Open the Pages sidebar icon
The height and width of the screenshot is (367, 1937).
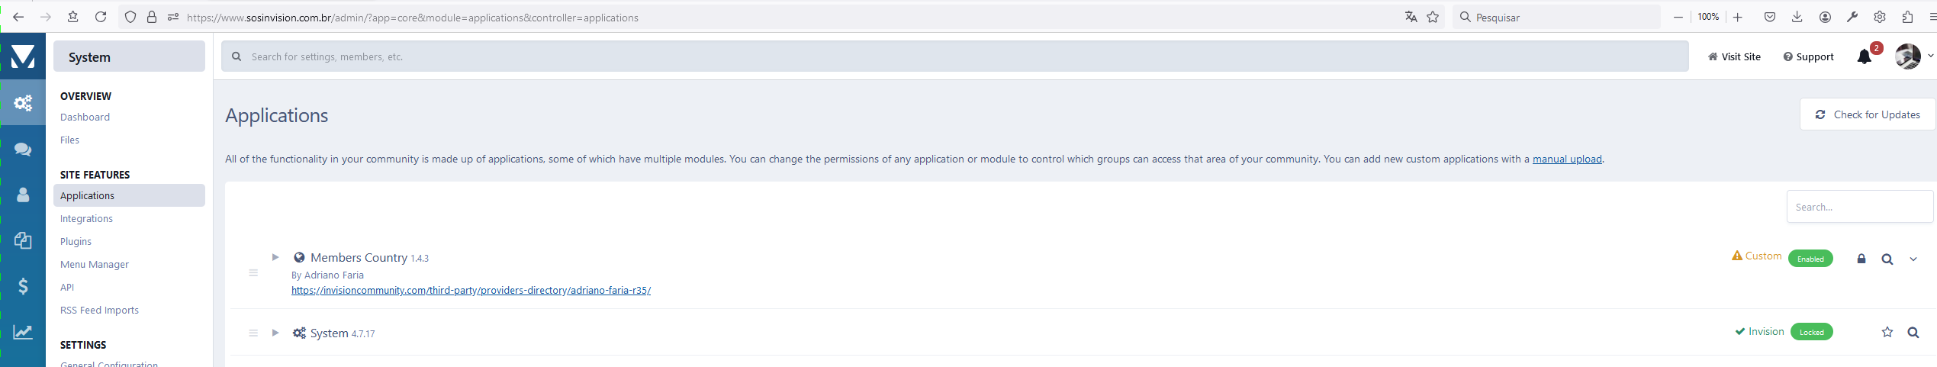click(23, 241)
